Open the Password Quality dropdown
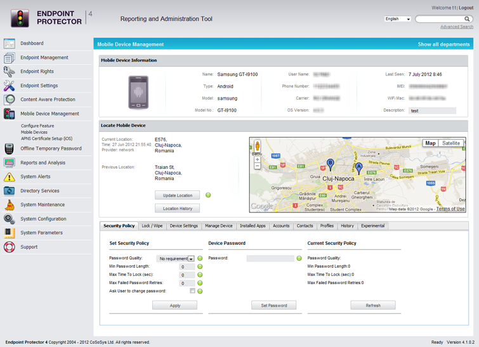The image size is (479, 347). 176,259
